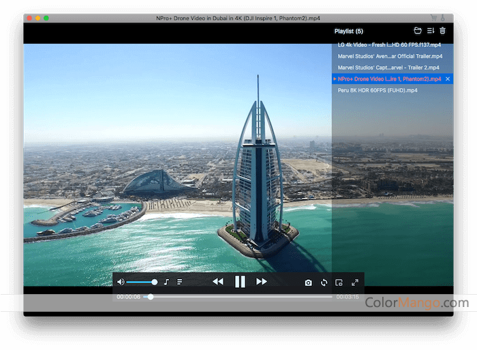Screen dimensions: 477x350
Task: Enable picture-in-picture mode icon
Action: pos(339,282)
